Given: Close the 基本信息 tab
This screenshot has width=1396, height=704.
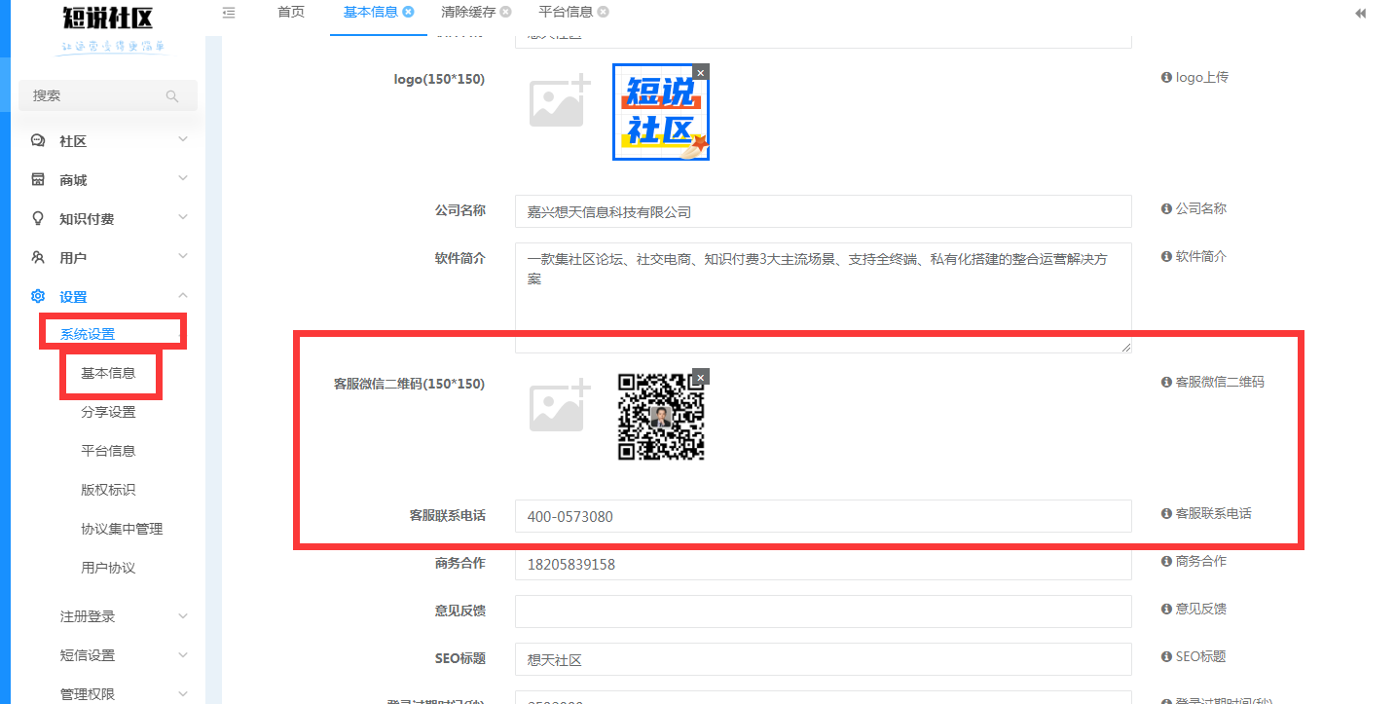Looking at the screenshot, I should (408, 13).
